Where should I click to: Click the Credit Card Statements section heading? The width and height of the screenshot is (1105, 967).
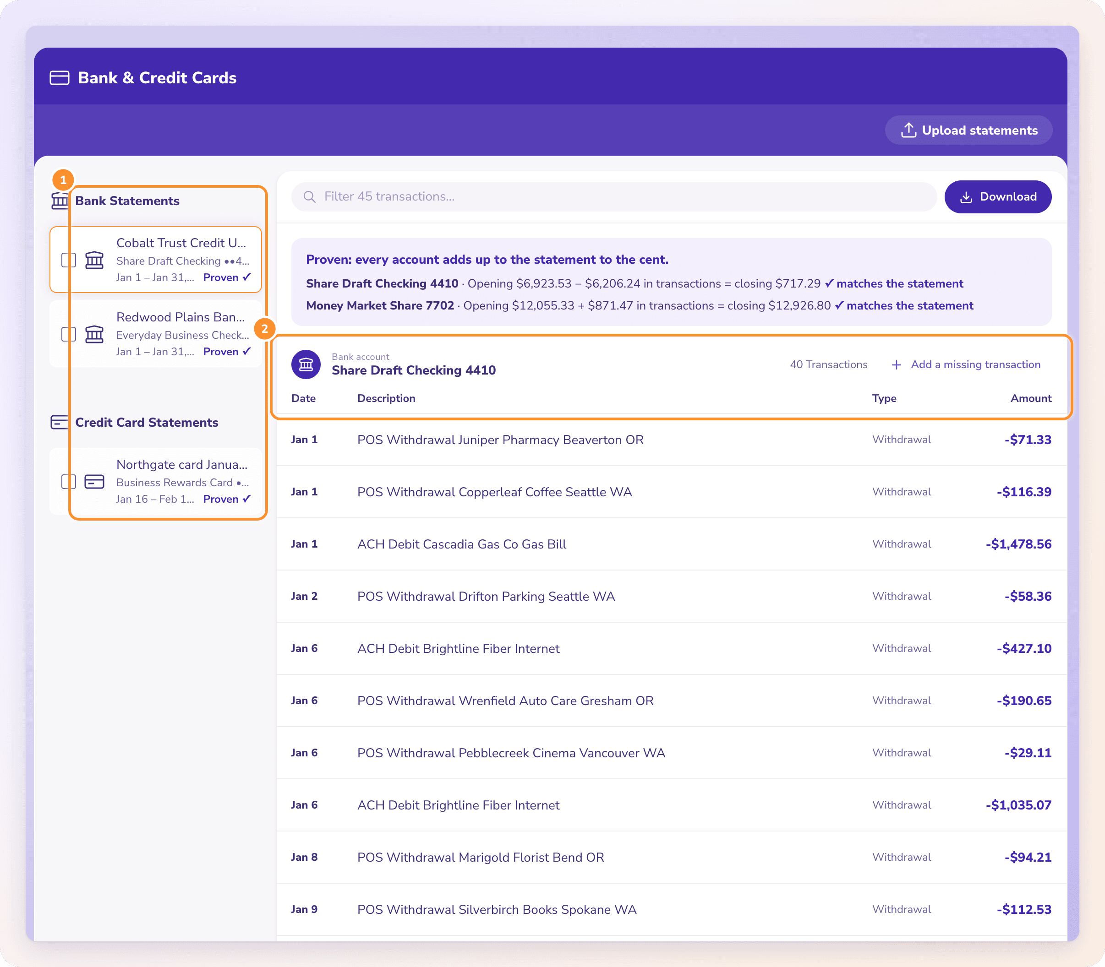(x=146, y=423)
